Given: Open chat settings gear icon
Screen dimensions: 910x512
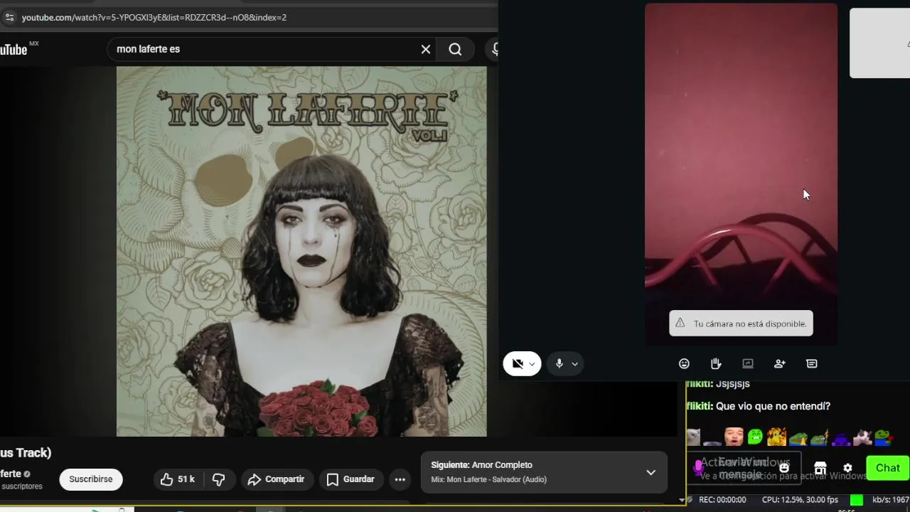Looking at the screenshot, I should (x=847, y=468).
